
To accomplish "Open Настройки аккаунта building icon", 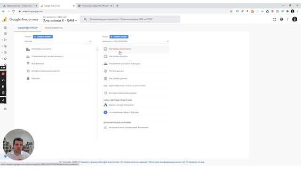I will [x=28, y=49].
